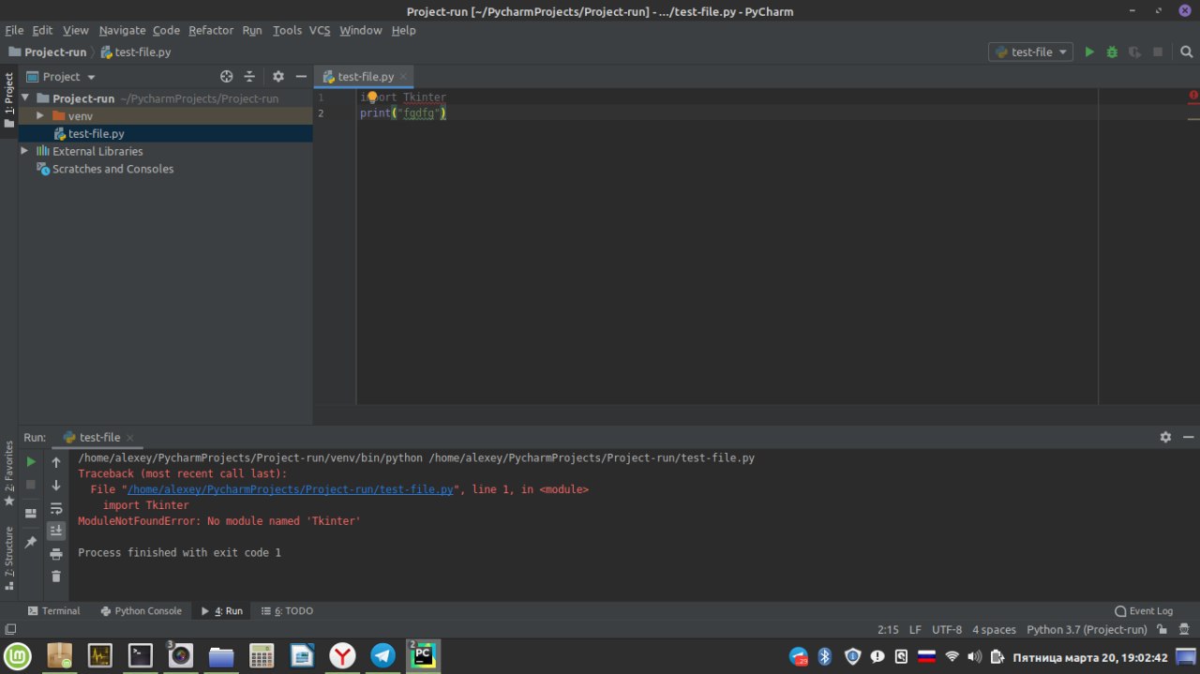
Task: Rerun test-file in the Run panel
Action: click(31, 461)
